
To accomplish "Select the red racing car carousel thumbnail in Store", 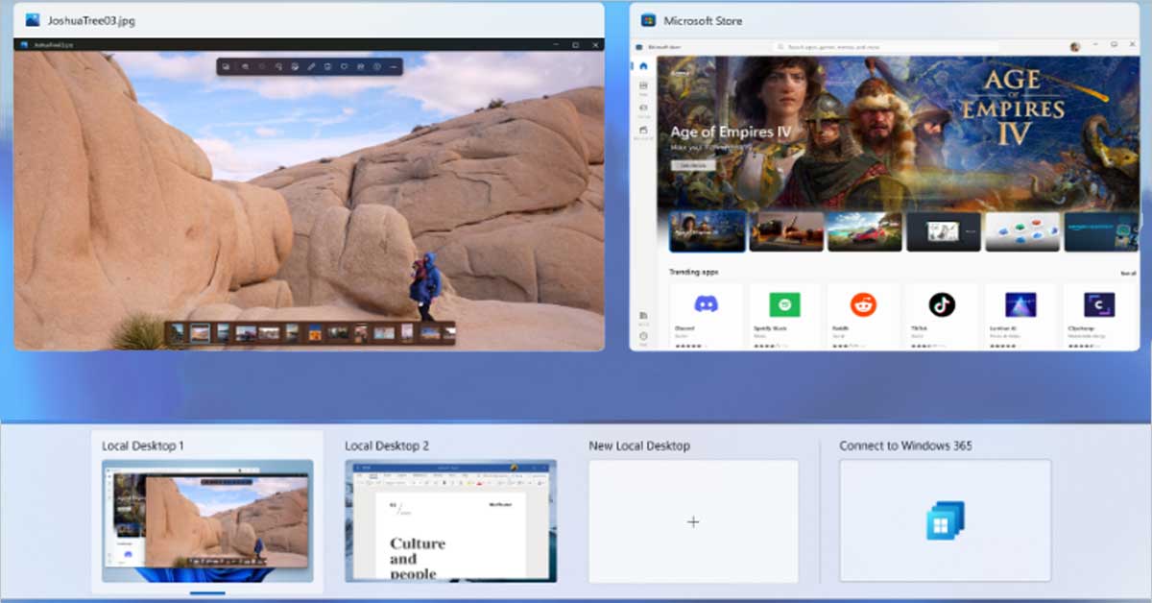I will point(864,231).
